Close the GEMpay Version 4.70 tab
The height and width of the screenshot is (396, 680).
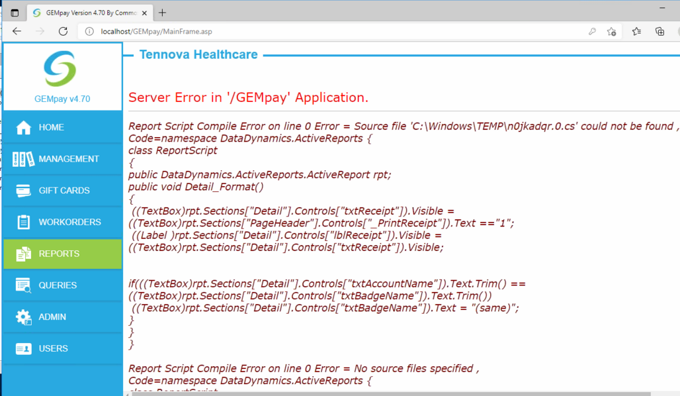coord(144,13)
